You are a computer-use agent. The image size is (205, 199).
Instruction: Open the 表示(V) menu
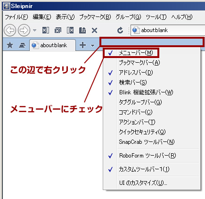point(65,17)
